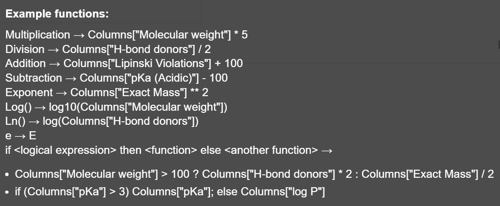This screenshot has height=206, width=500.
Task: Click the Columns["H-bond donors"] / 2 expression
Action: point(136,49)
